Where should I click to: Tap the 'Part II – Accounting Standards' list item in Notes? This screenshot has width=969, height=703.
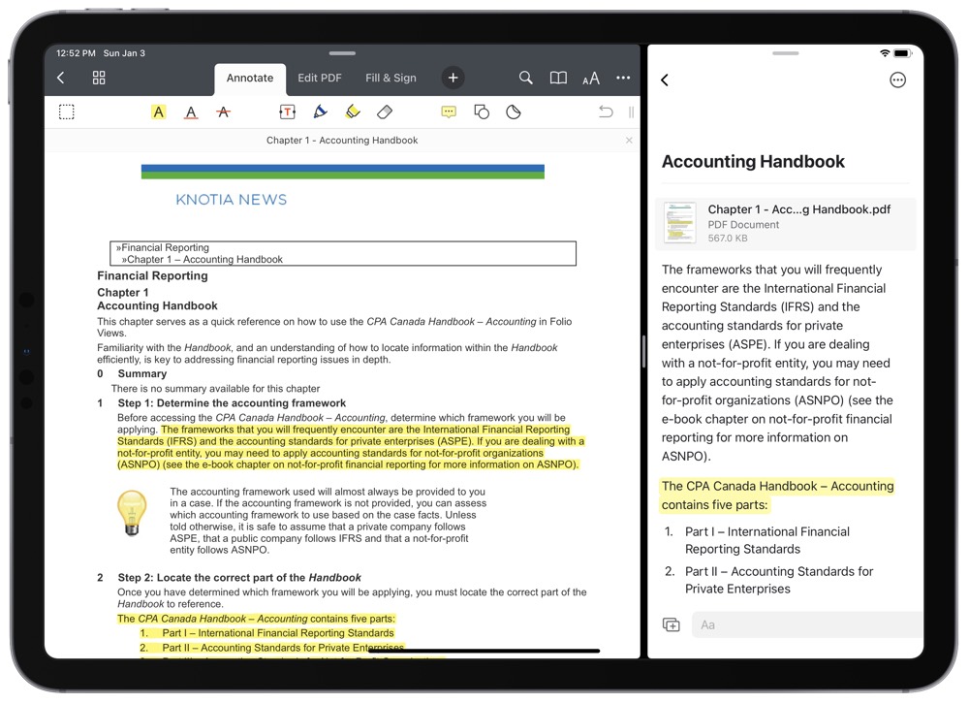click(x=779, y=580)
